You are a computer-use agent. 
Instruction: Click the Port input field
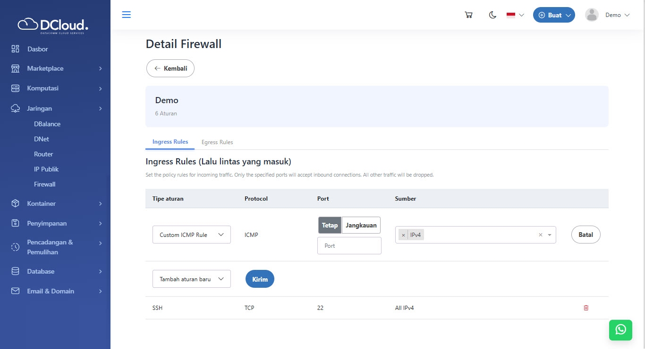349,246
